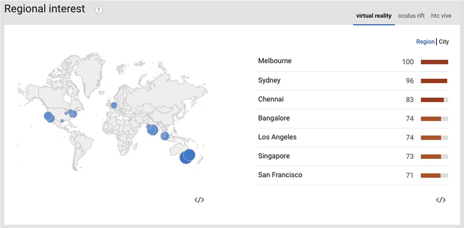Click the Los Angeles city row label
Screen dimensions: 464x228
[277, 137]
